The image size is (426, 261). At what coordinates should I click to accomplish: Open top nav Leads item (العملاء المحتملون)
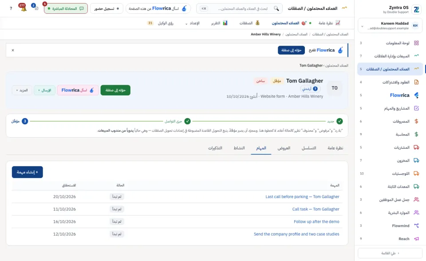click(x=289, y=23)
